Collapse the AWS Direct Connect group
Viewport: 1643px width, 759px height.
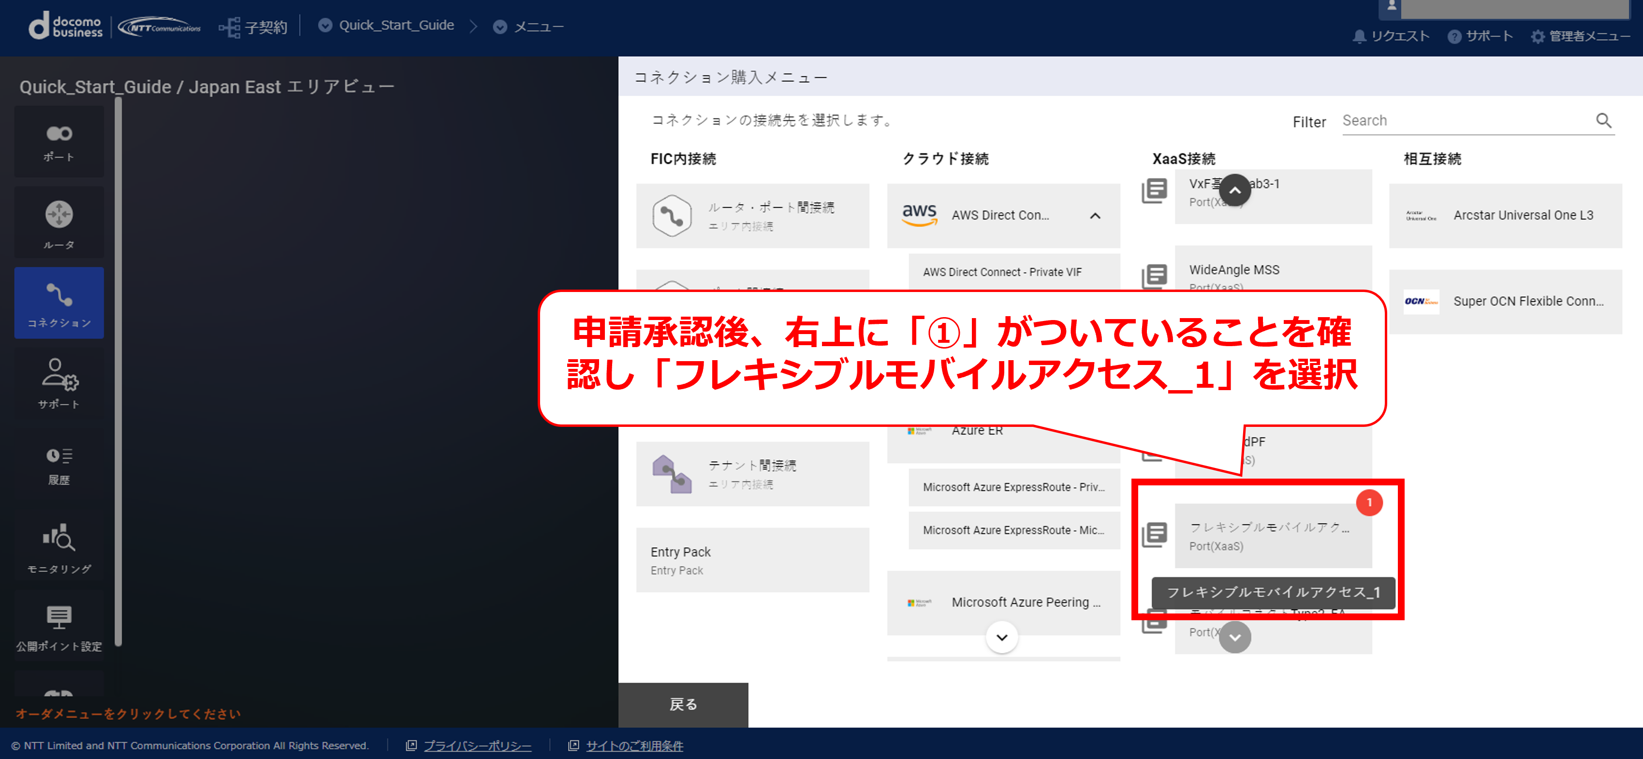point(1095,216)
